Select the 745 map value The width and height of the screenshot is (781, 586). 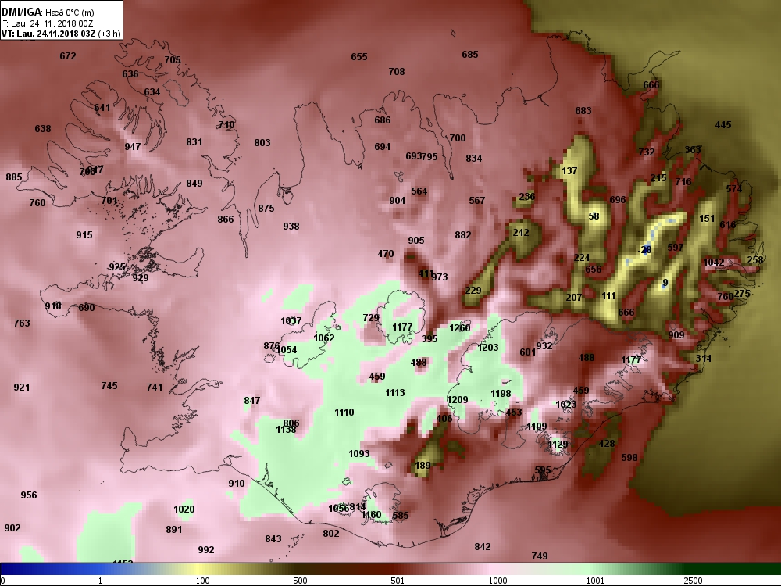(109, 386)
